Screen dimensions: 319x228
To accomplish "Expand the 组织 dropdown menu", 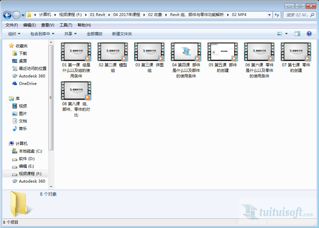I will click(x=14, y=34).
